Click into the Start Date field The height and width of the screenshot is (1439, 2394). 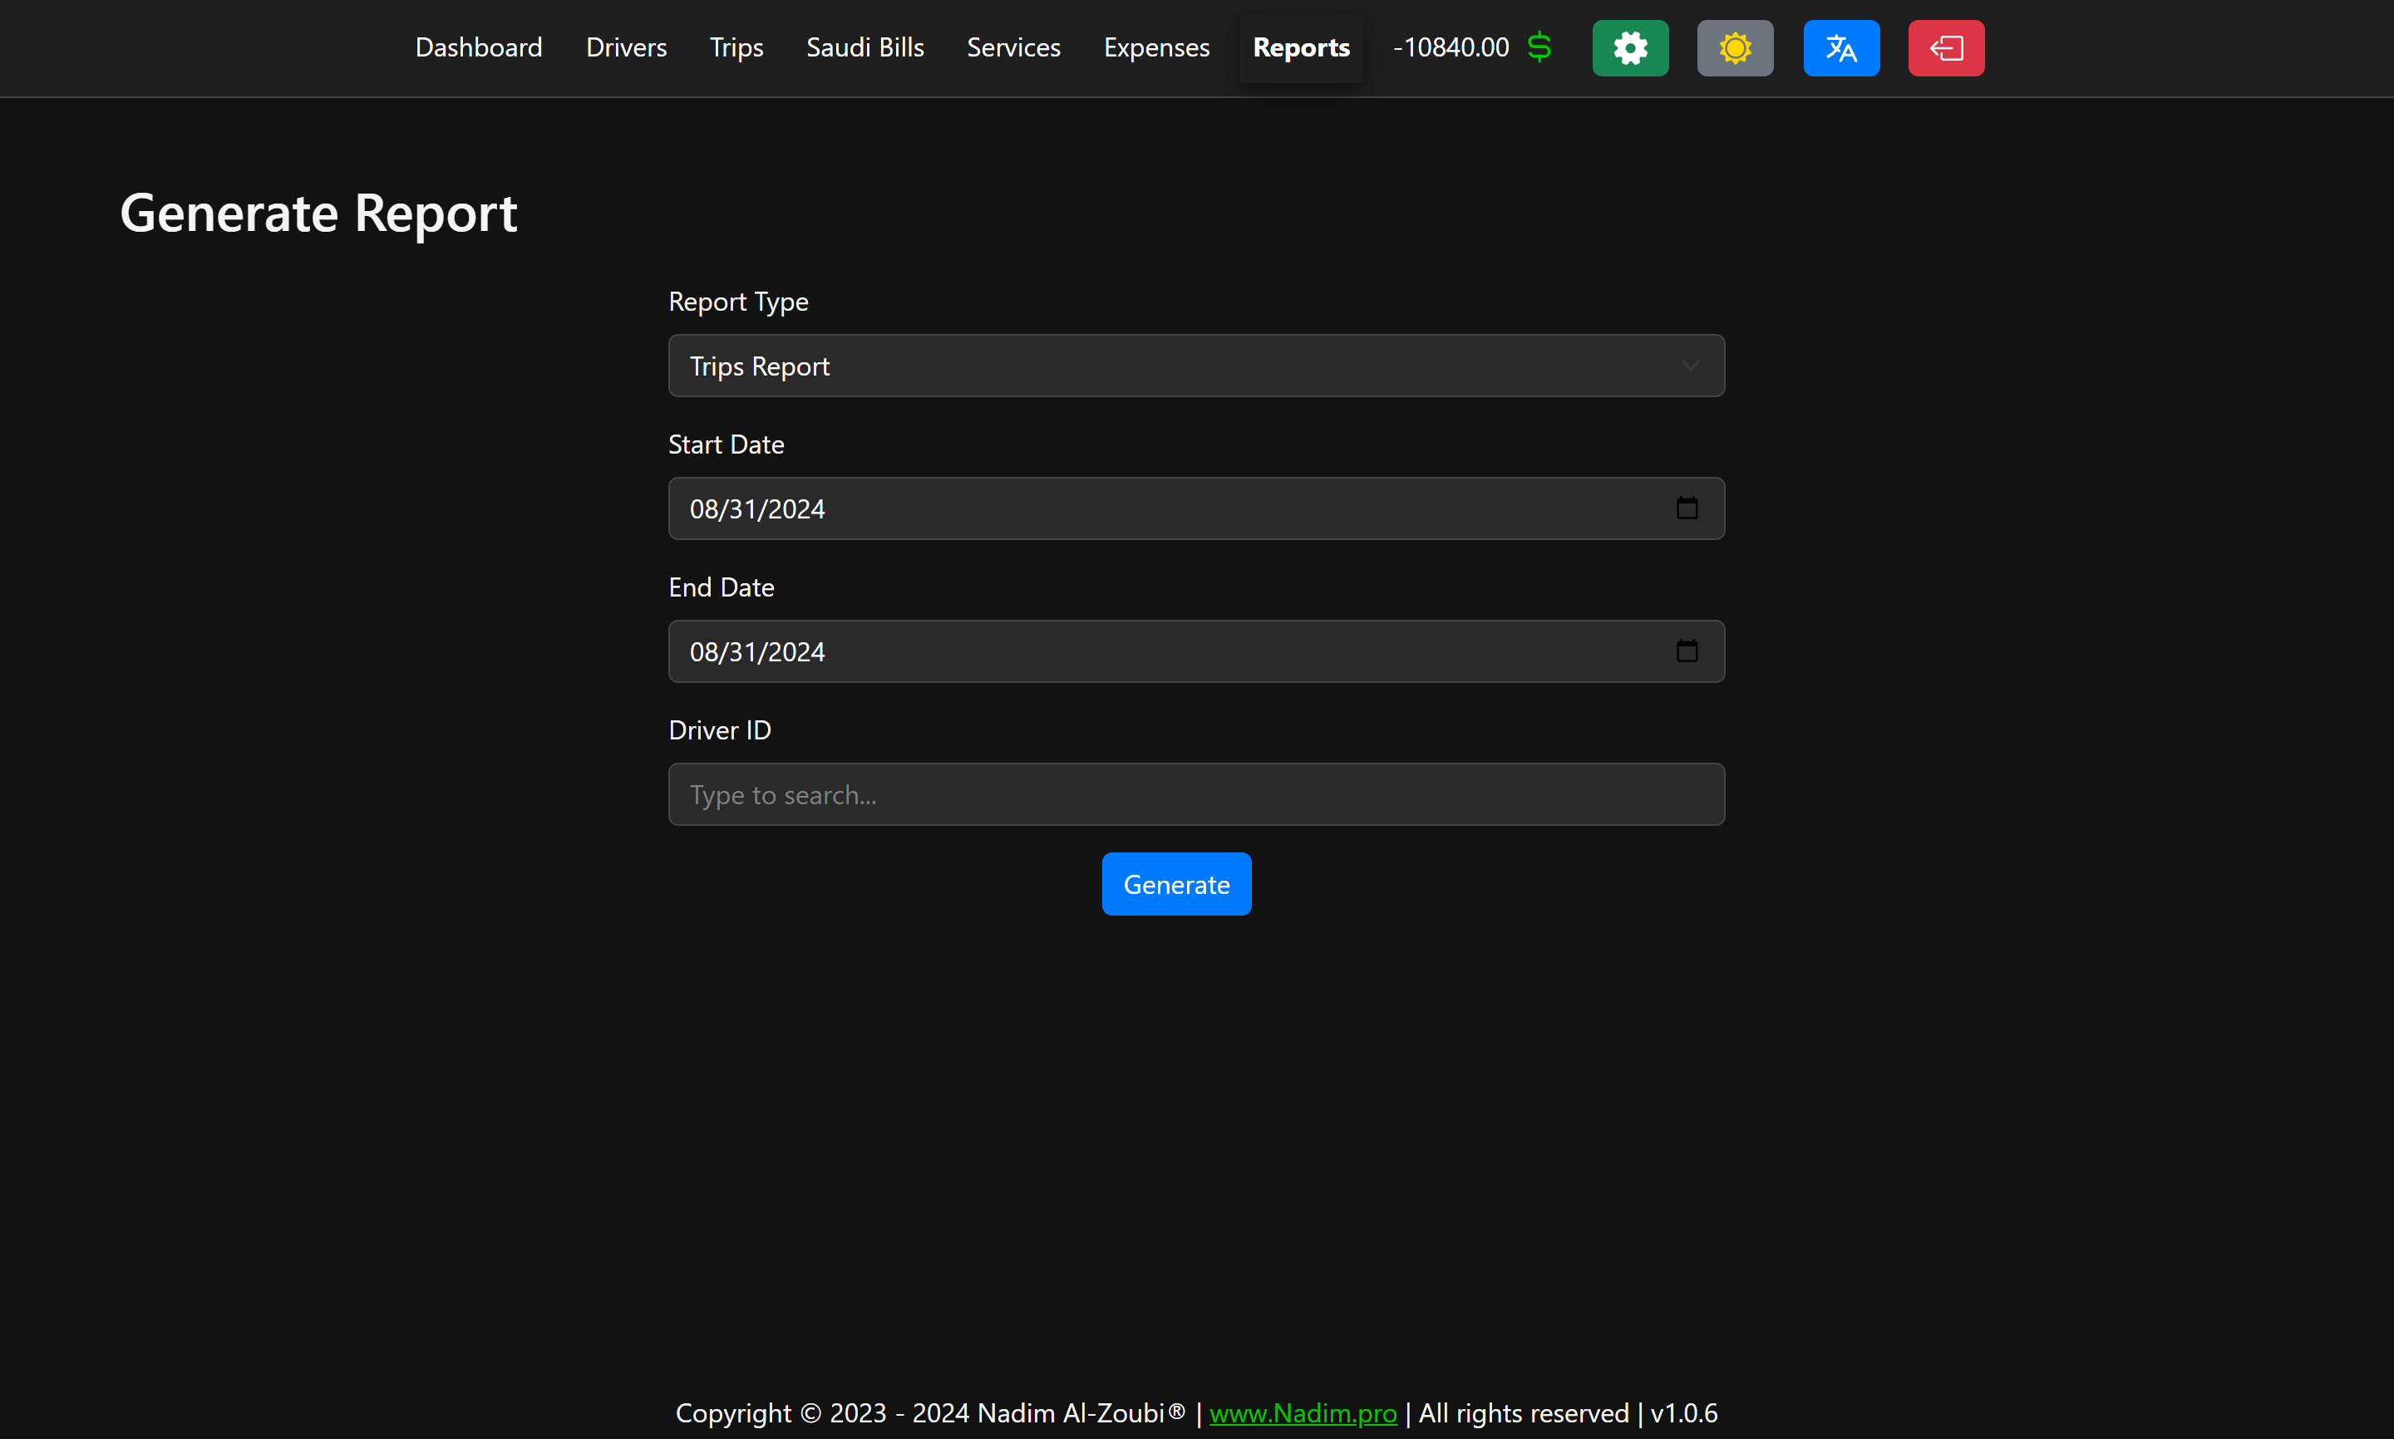click(x=1195, y=508)
